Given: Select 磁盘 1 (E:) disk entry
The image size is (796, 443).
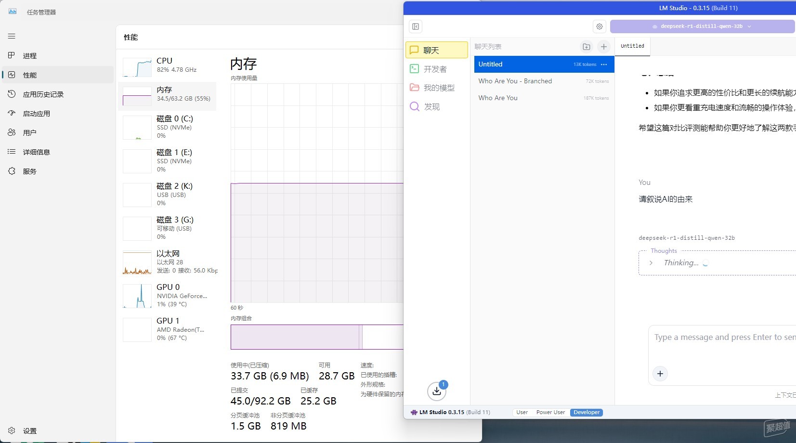Looking at the screenshot, I should coord(167,161).
